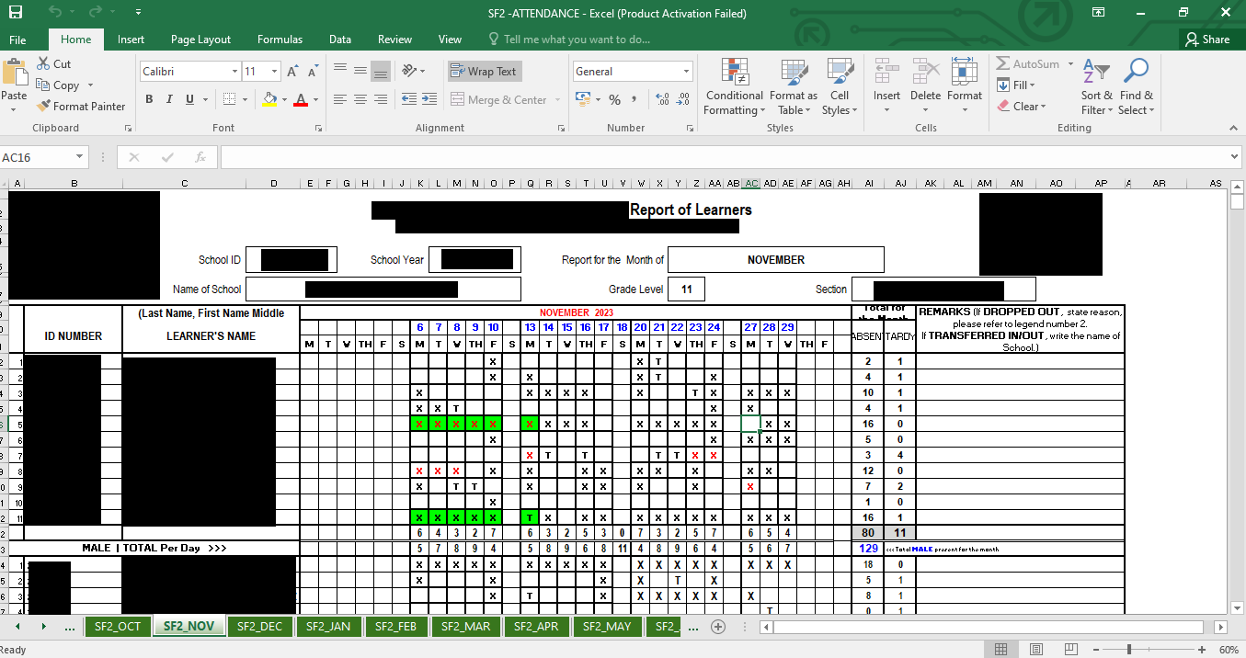Click the Percent Style icon

[x=614, y=99]
